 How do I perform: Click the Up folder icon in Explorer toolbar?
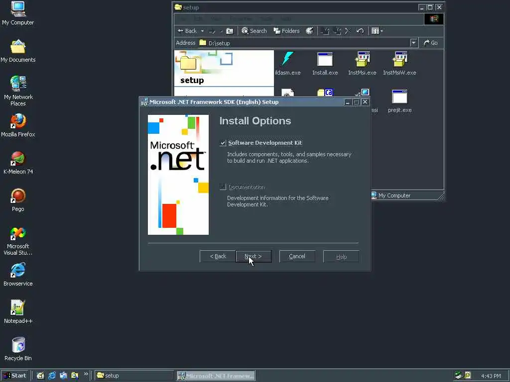coord(230,31)
